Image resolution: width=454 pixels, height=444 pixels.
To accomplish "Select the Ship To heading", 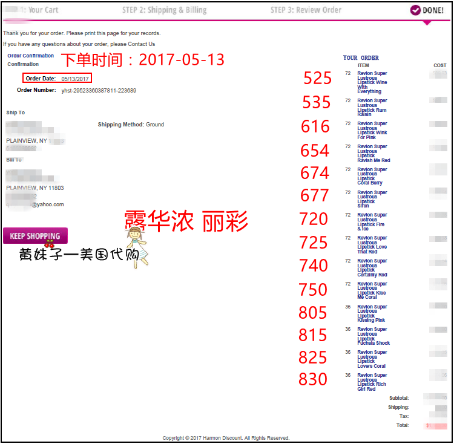I will [16, 113].
